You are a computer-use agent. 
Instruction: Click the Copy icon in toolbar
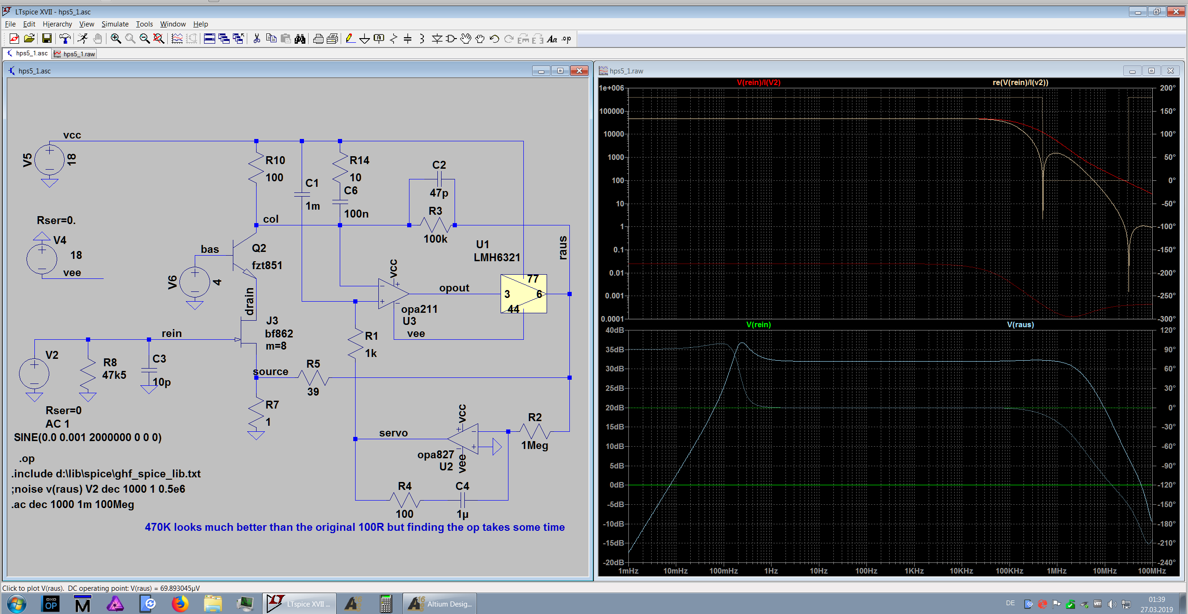click(271, 39)
